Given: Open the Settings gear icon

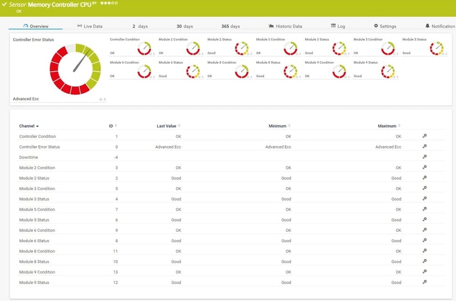Looking at the screenshot, I should coord(376,26).
